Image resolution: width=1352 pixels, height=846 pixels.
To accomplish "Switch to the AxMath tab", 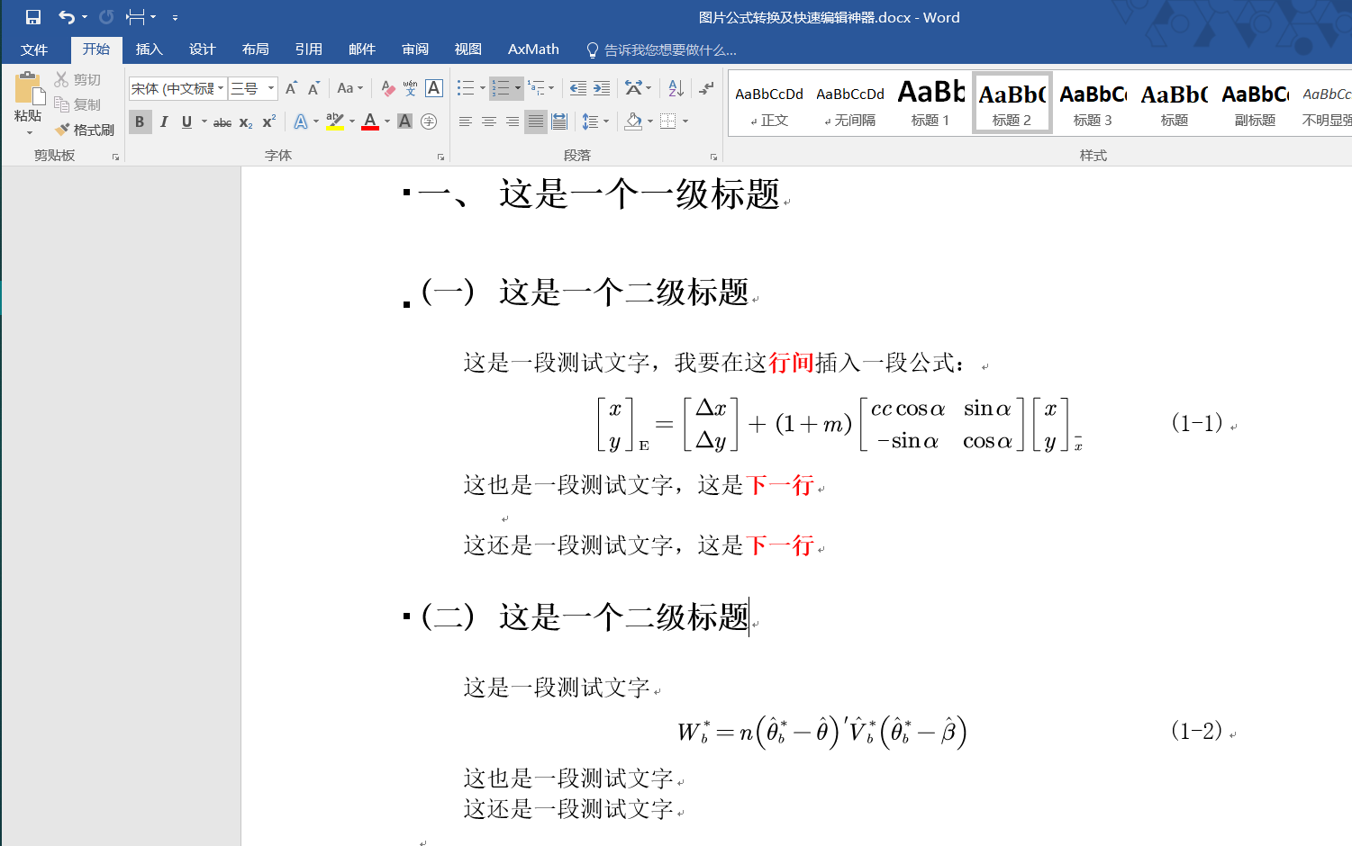I will 533,49.
